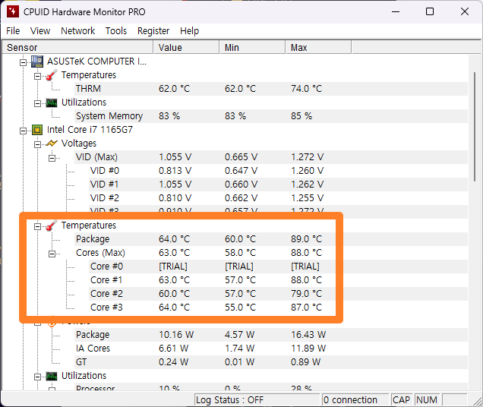Click the Sensor column header
This screenshot has height=407, width=483.
(x=77, y=47)
